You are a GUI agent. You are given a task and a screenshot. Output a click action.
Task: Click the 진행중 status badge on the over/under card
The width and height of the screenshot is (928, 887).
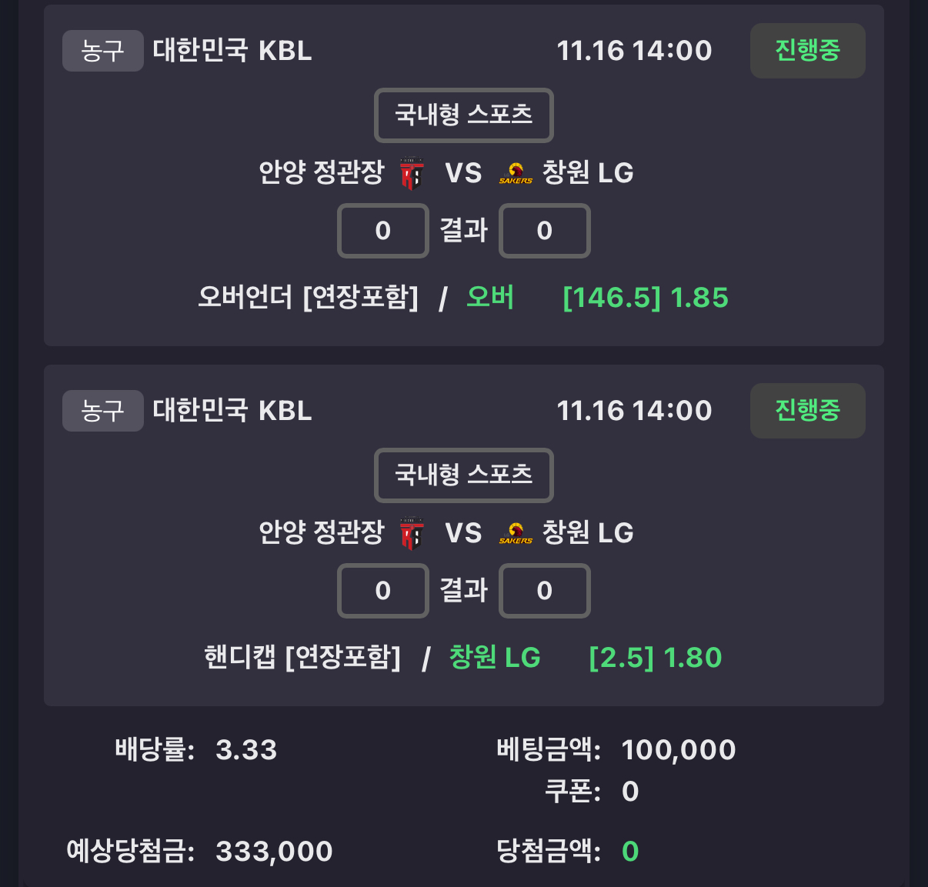(807, 51)
